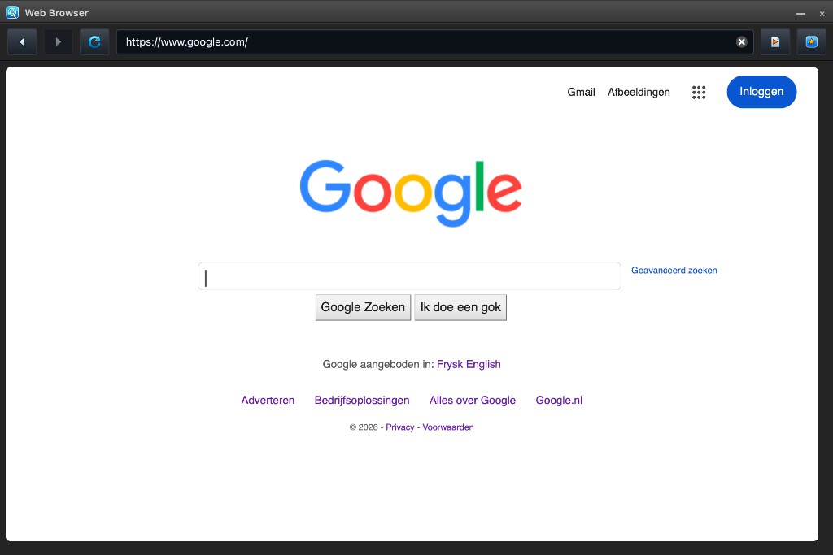Focus the Google search input field
833x555 pixels.
pos(409,276)
